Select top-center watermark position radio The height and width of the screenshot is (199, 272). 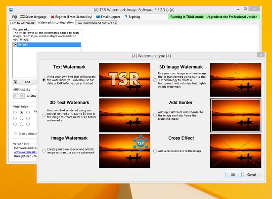[x=21, y=112]
